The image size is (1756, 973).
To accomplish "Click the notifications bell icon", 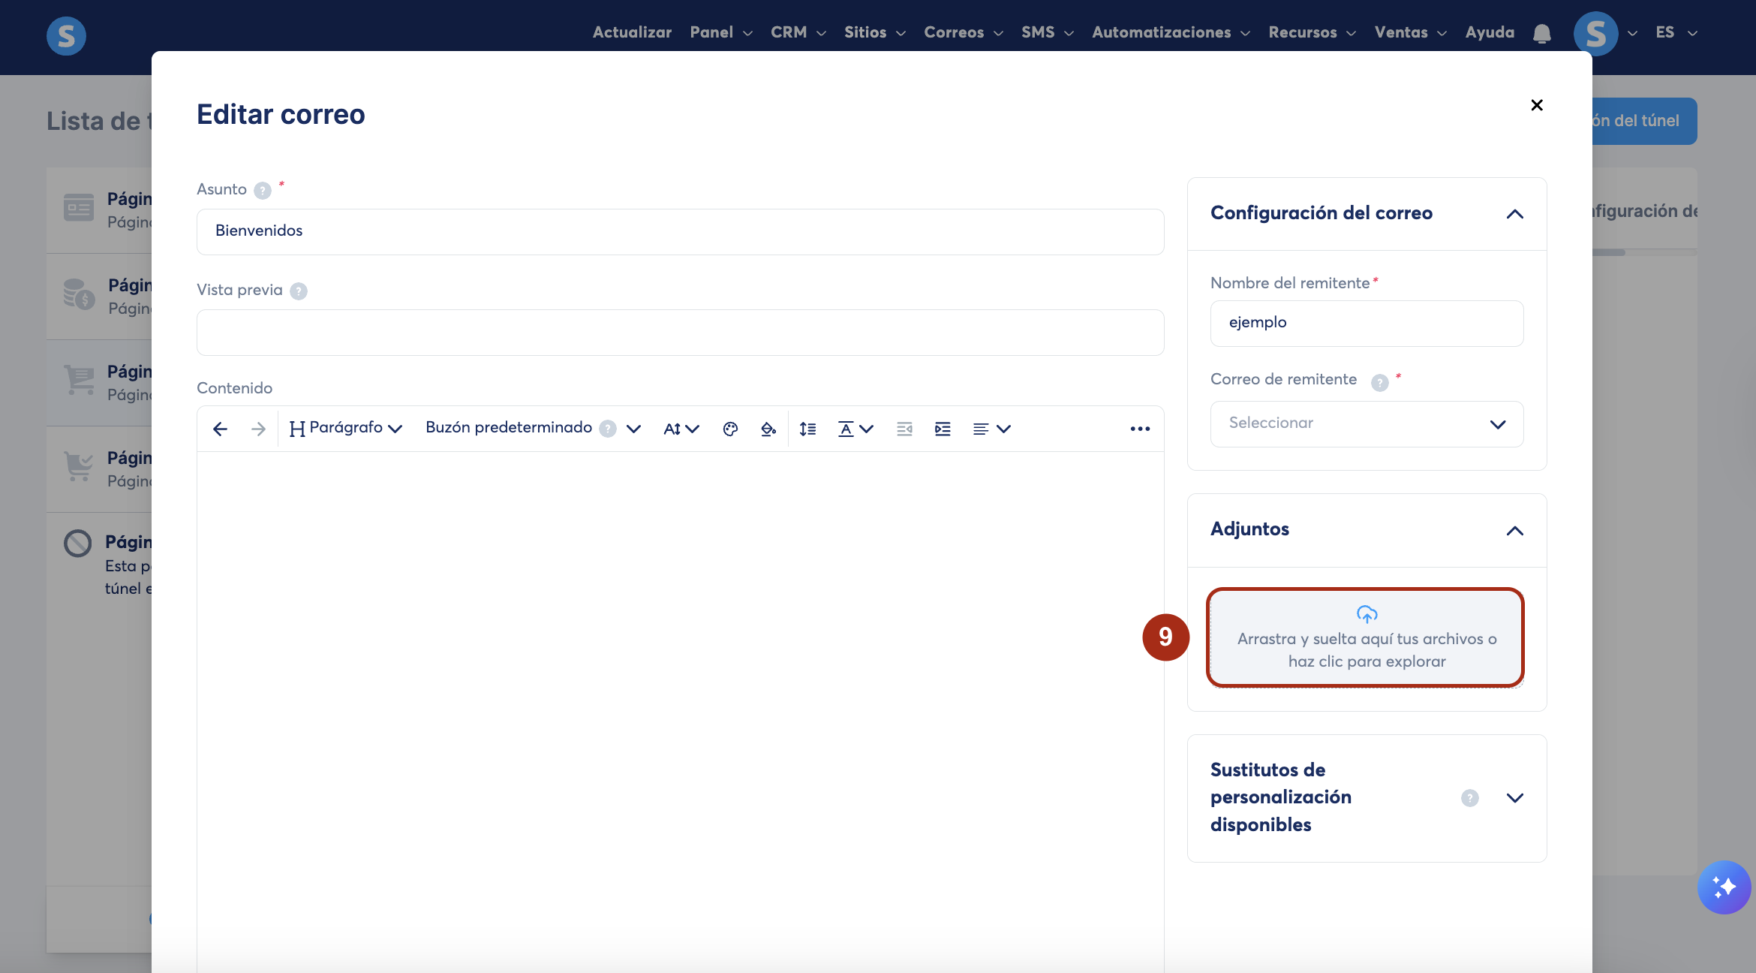I will pos(1541,33).
